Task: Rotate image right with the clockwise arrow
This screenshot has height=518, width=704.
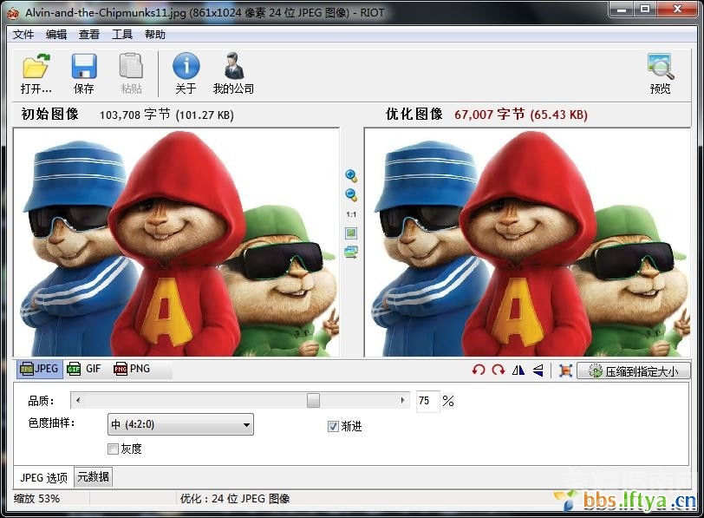Action: (x=498, y=370)
